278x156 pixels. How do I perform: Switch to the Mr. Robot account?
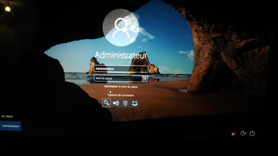7,116
